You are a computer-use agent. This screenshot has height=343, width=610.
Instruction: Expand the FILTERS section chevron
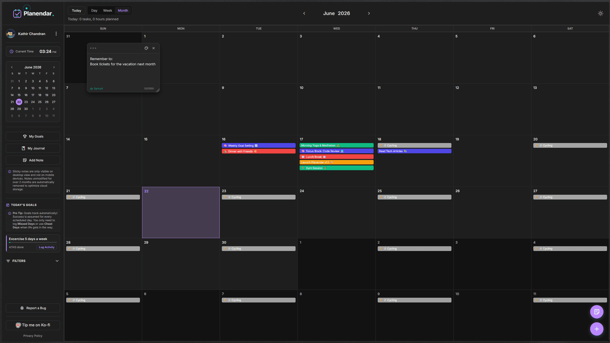tap(57, 261)
